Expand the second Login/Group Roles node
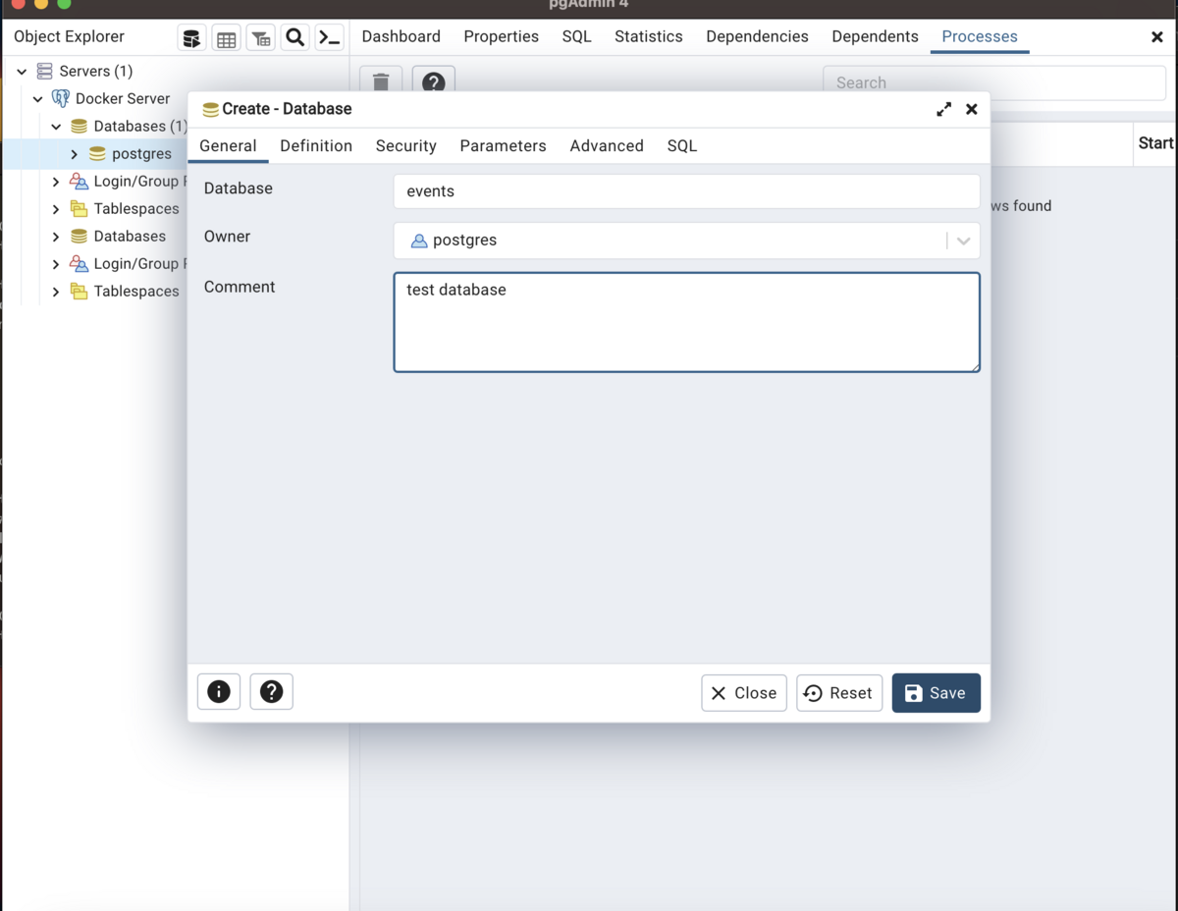This screenshot has height=911, width=1178. pyautogui.click(x=56, y=264)
